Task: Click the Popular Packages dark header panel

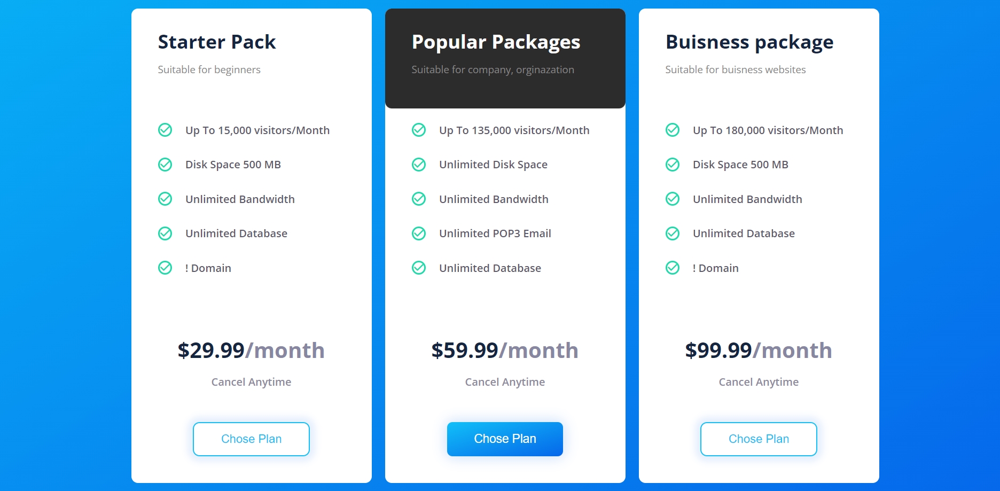Action: (505, 59)
